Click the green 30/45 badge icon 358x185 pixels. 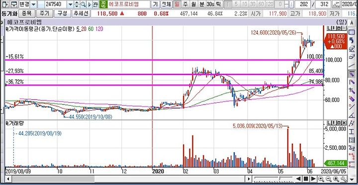click(103, 4)
